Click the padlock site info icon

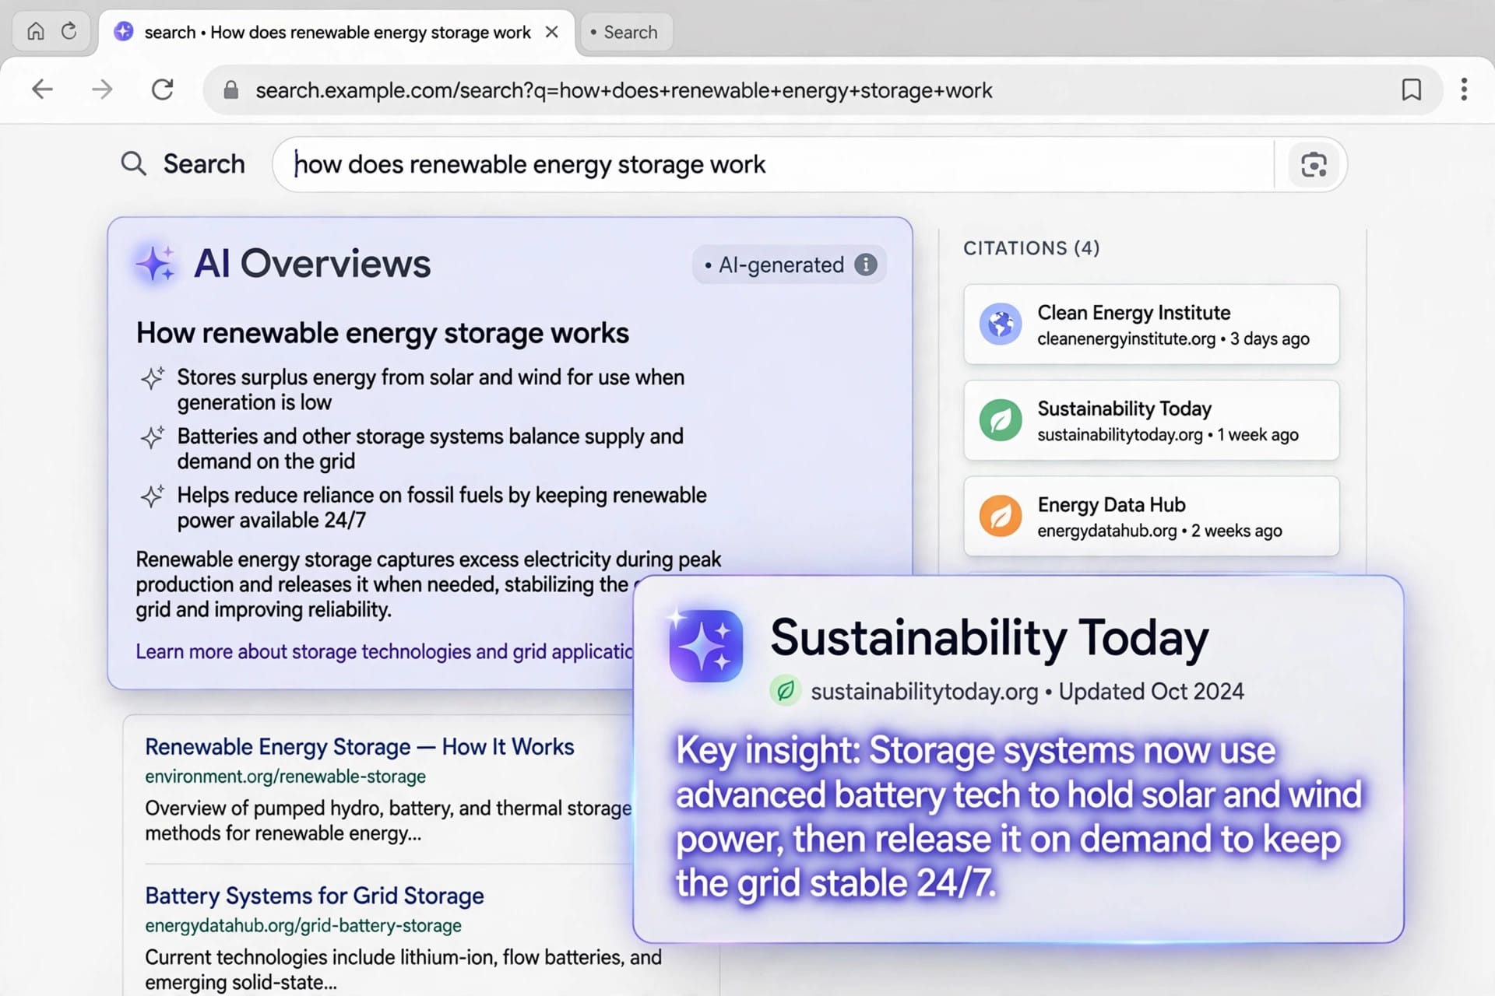230,90
